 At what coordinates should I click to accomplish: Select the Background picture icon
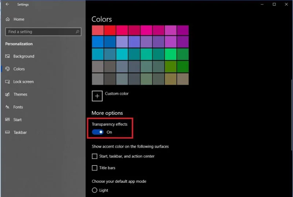7,56
